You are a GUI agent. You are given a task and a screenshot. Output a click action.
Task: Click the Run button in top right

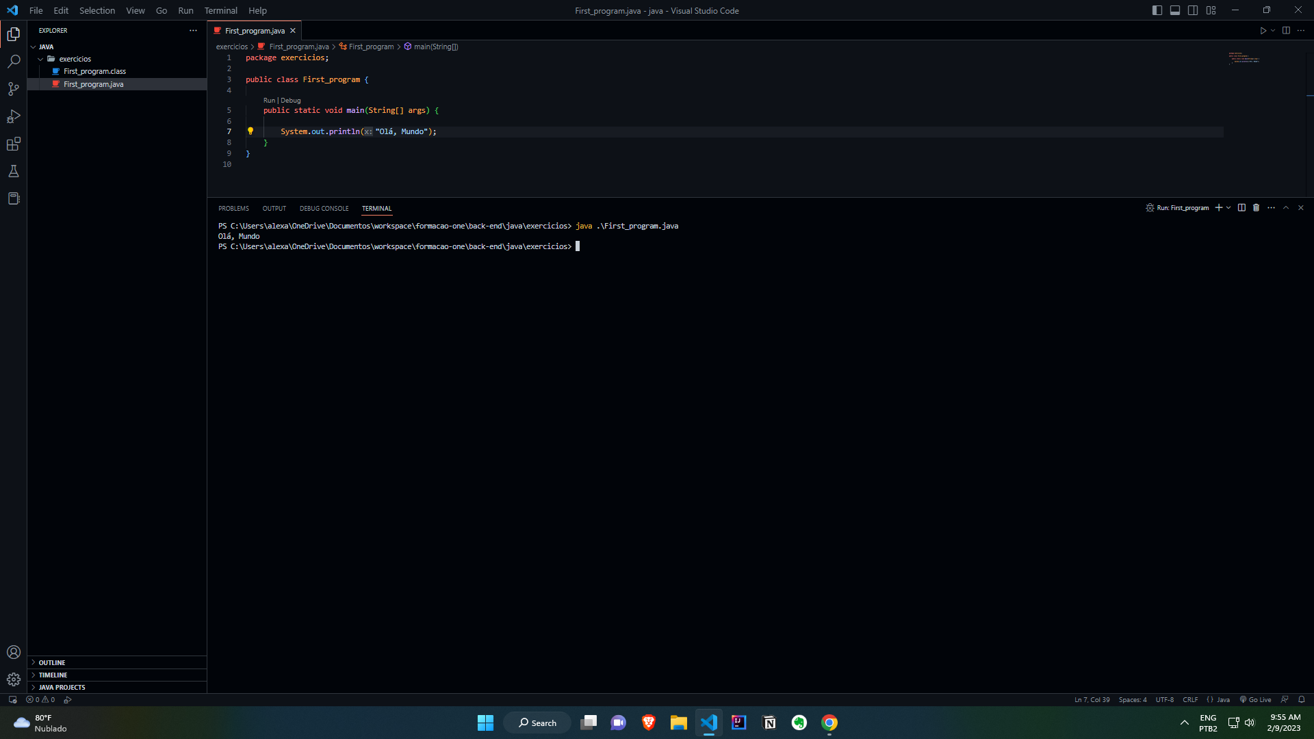click(x=1263, y=30)
